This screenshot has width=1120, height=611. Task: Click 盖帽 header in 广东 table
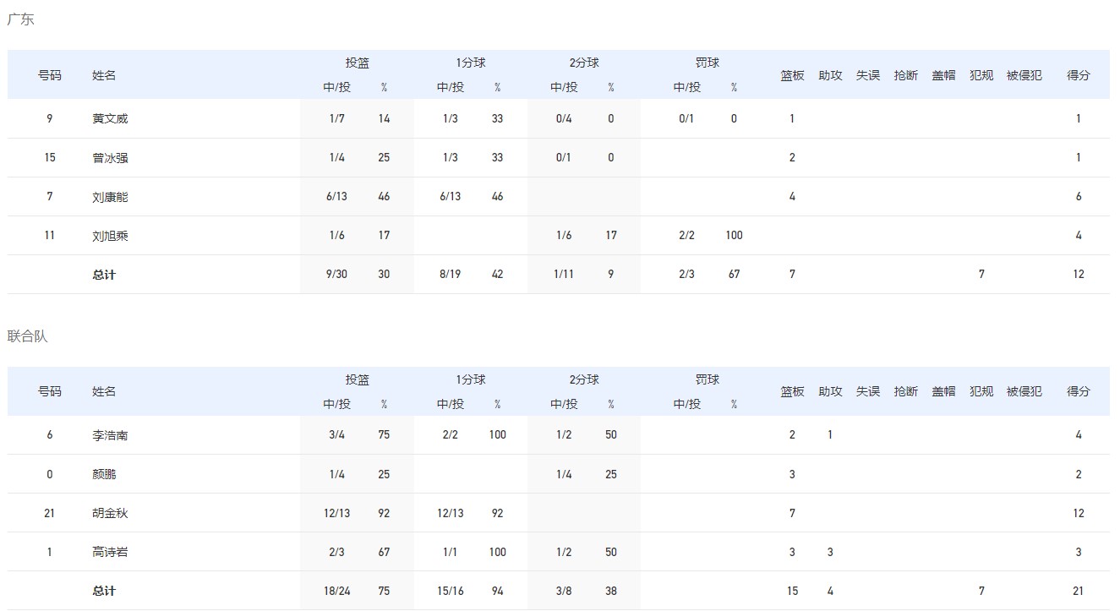click(943, 75)
